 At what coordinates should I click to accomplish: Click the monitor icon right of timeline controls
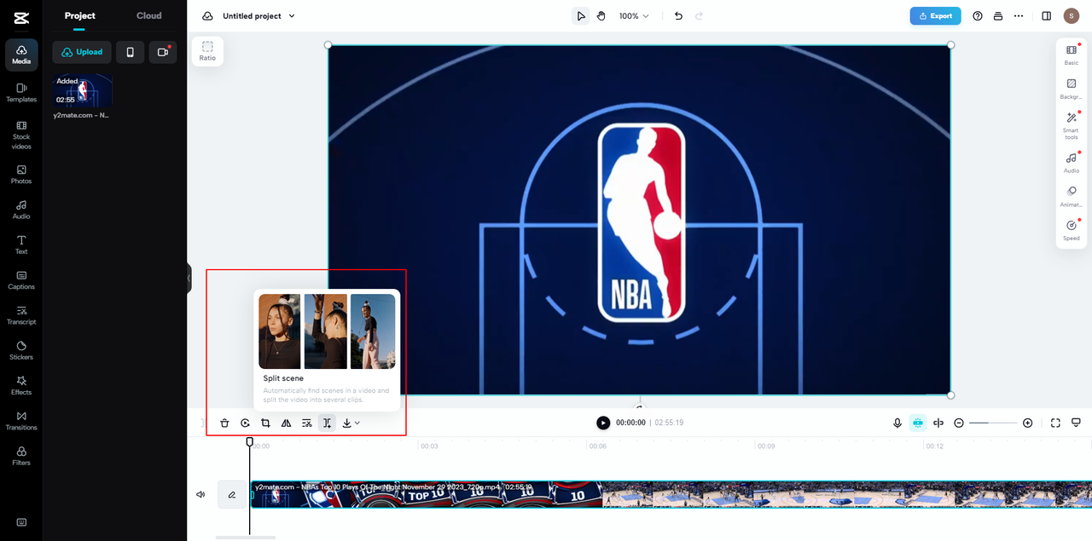tap(1076, 423)
